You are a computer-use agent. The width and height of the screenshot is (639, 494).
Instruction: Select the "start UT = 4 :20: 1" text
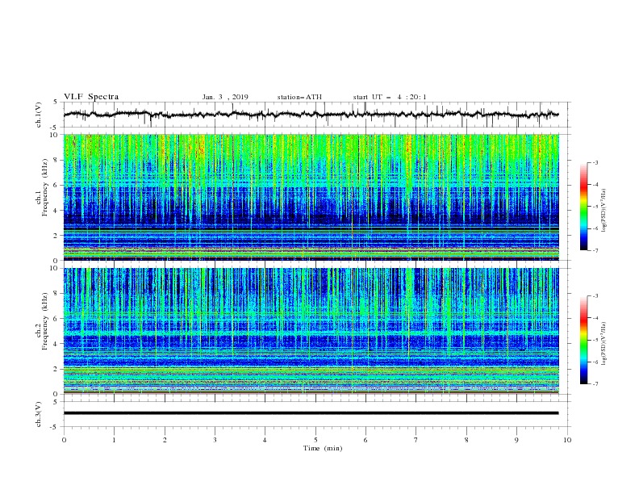click(x=390, y=97)
